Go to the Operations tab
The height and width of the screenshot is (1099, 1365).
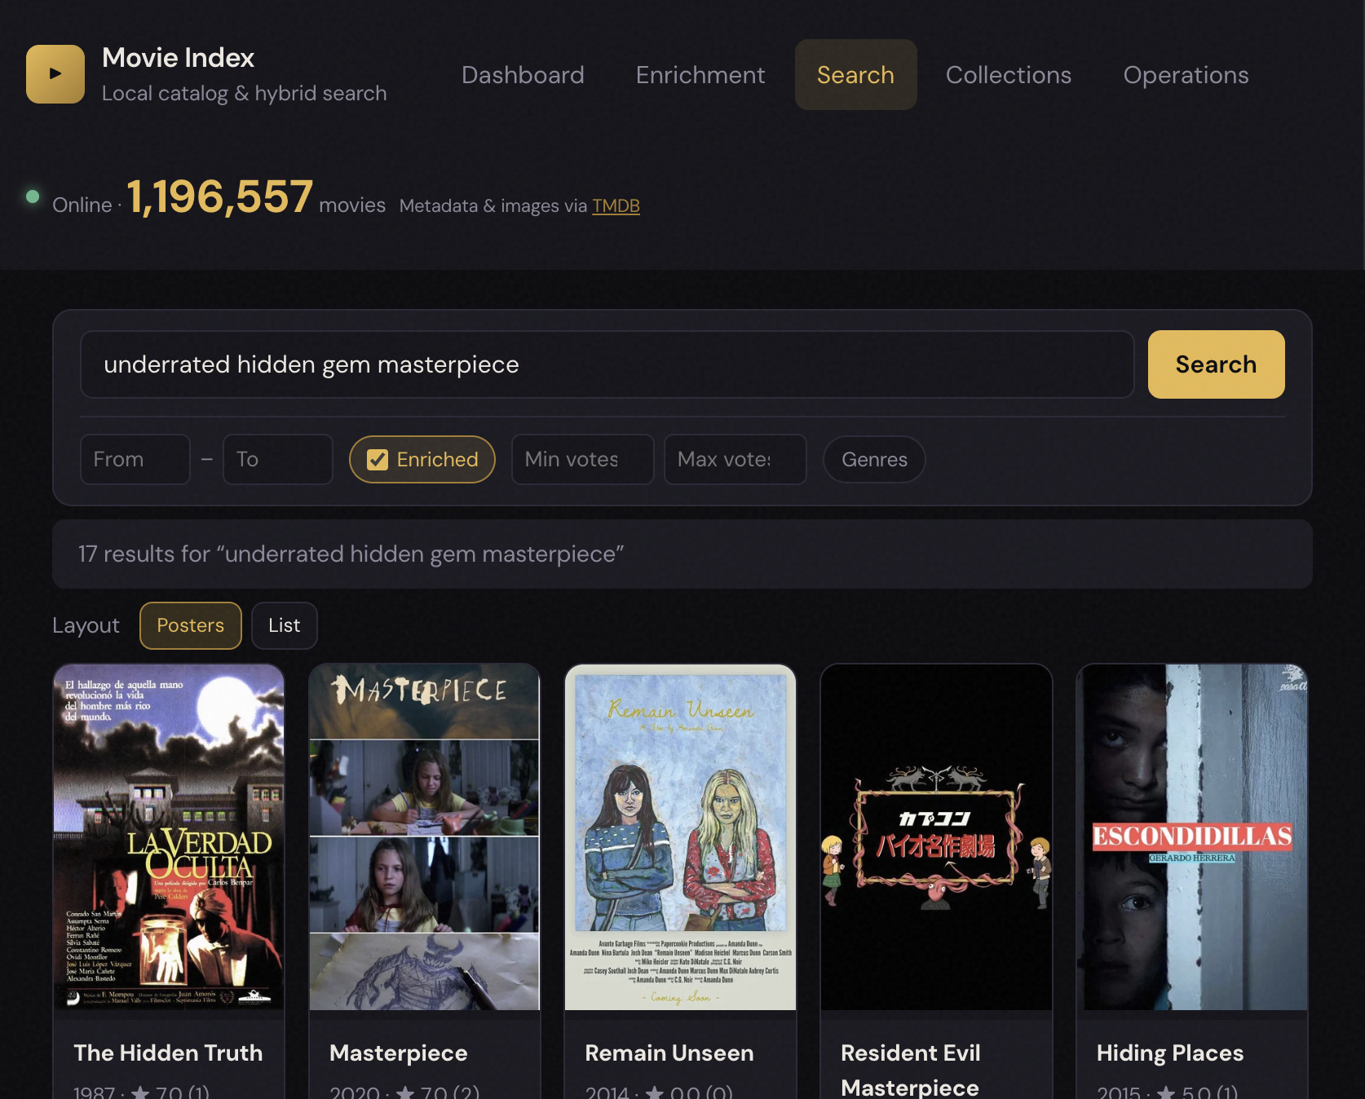[1186, 75]
